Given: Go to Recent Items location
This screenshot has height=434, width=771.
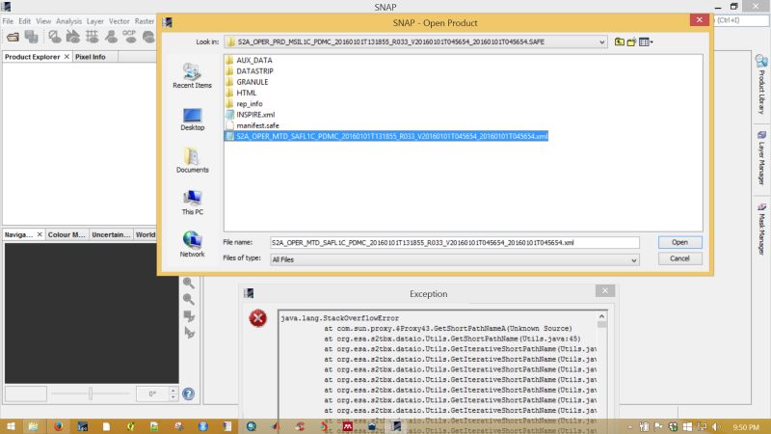Looking at the screenshot, I should pyautogui.click(x=192, y=76).
